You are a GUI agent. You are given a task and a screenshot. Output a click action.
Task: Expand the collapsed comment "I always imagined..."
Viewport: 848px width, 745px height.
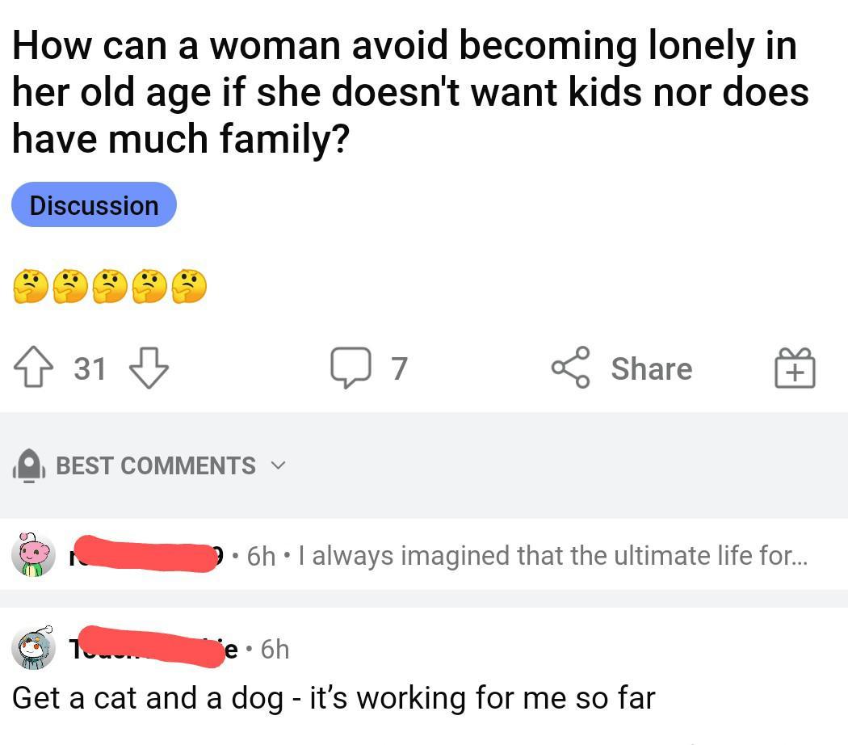click(x=552, y=556)
